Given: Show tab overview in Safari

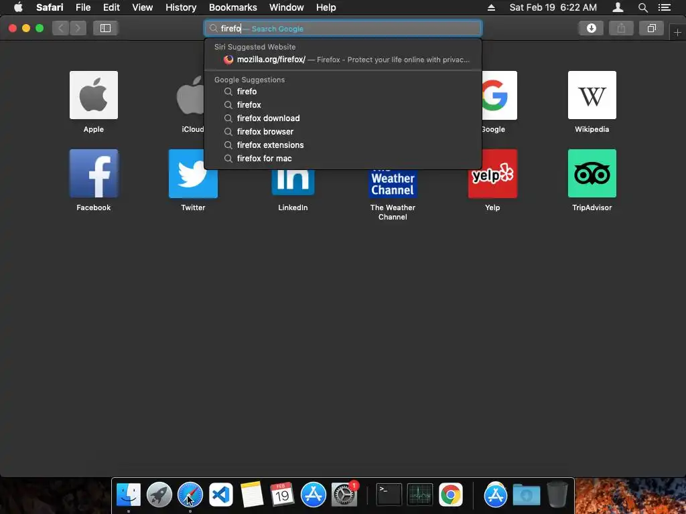Looking at the screenshot, I should [x=651, y=28].
